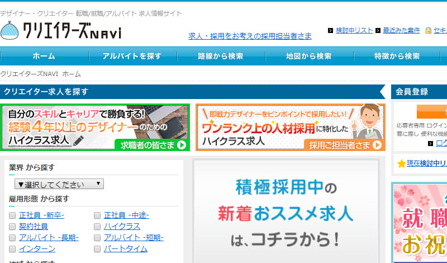Click the クリエイター求人を探す section header

coord(192,92)
